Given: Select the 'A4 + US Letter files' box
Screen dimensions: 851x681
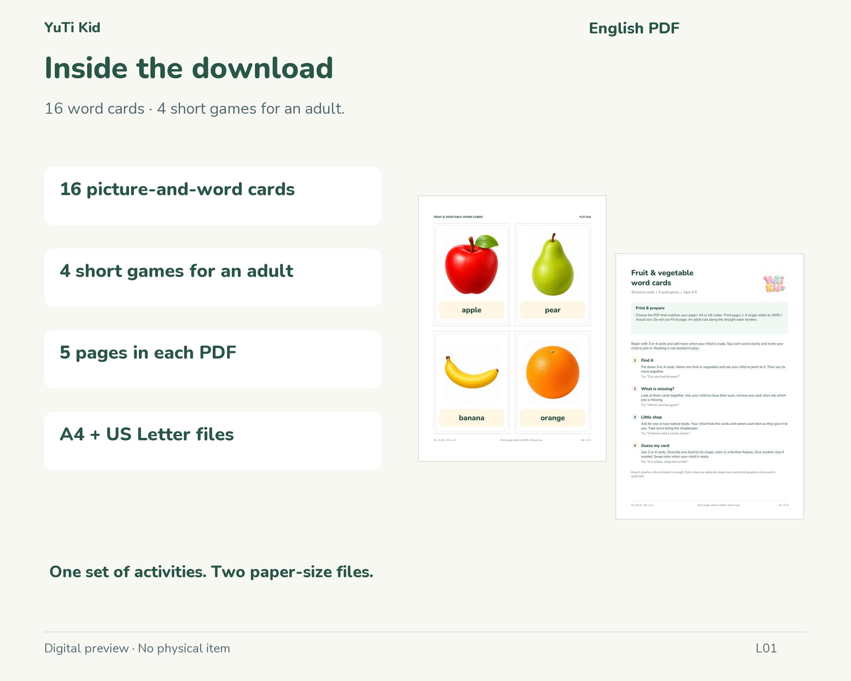Looking at the screenshot, I should [x=213, y=441].
